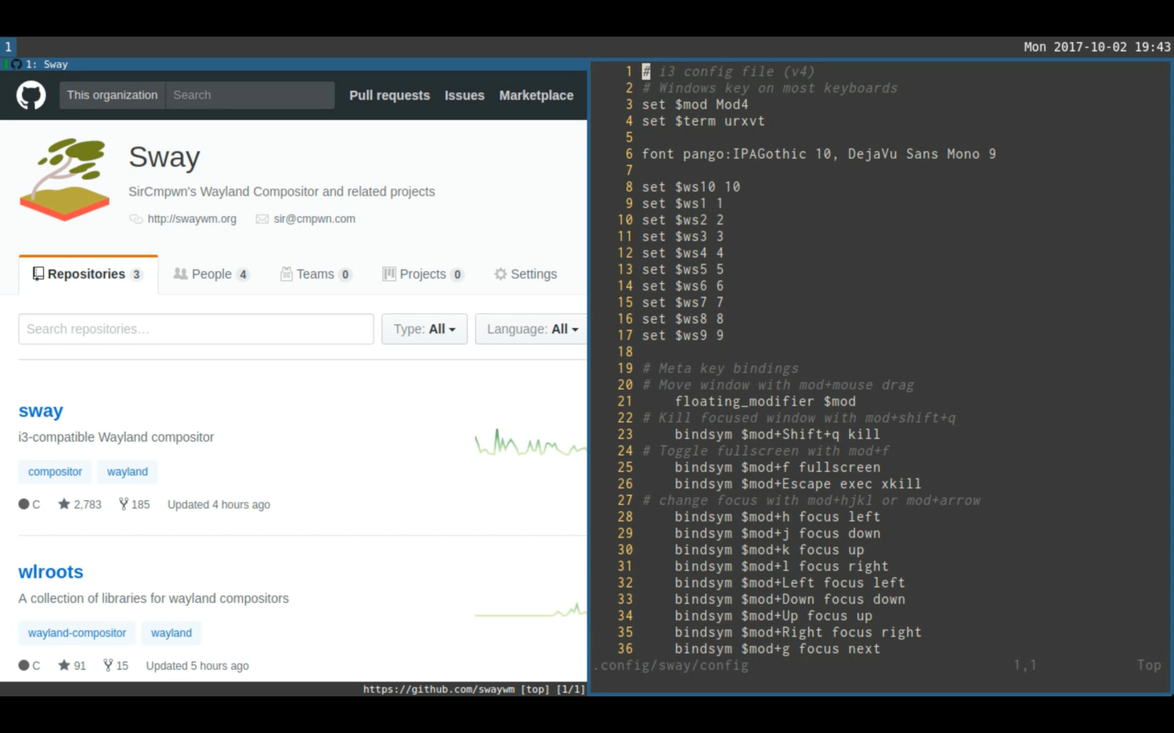Click the repository search input field
The image size is (1174, 733).
[195, 329]
